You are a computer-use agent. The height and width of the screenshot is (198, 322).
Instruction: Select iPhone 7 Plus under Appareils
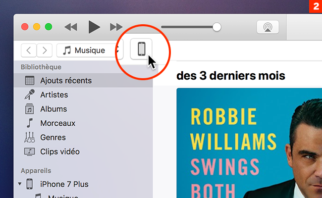tap(64, 184)
